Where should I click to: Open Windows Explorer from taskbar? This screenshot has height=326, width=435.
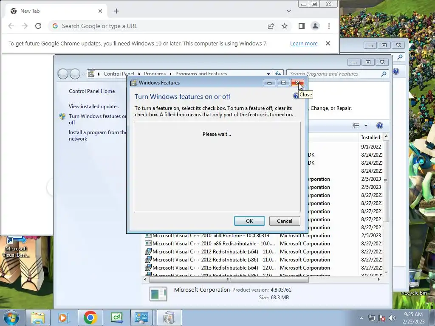pyautogui.click(x=38, y=318)
